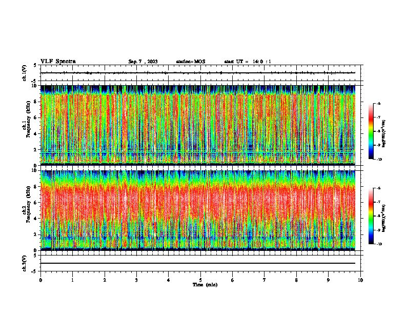Viewport: 406px width, 314px height.
Task: Click the "ch.1(V)" waveform axis label
Action: click(x=25, y=73)
